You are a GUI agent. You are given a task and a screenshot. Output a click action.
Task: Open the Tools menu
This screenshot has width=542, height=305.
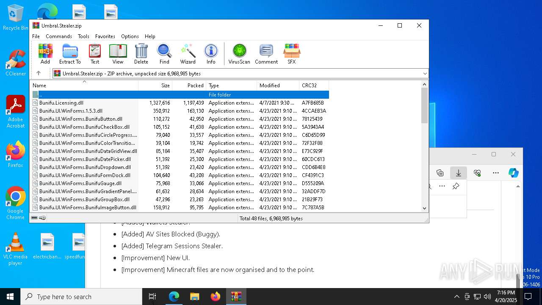tap(83, 36)
